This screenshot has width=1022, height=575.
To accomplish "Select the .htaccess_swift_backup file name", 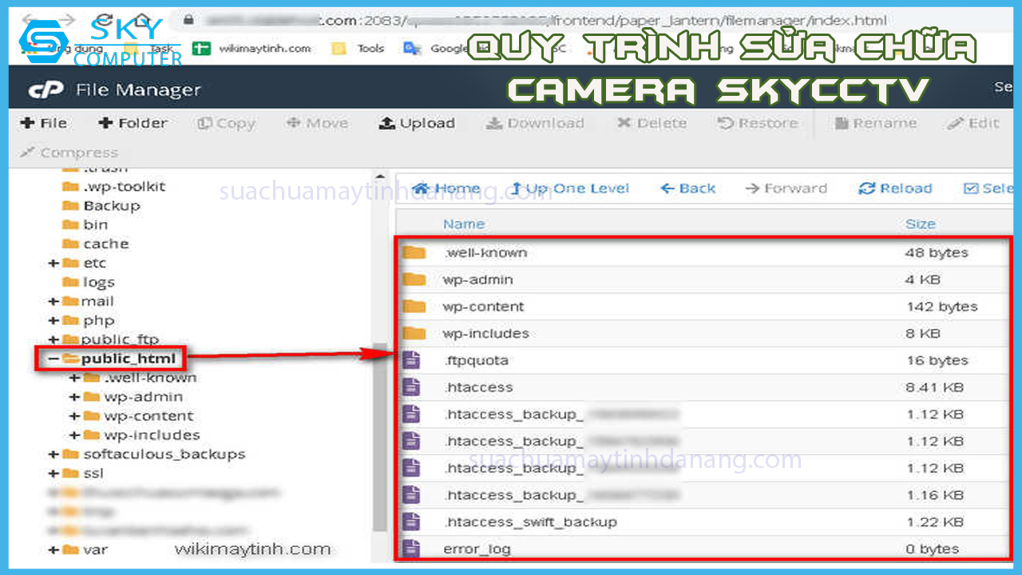I will (x=530, y=521).
